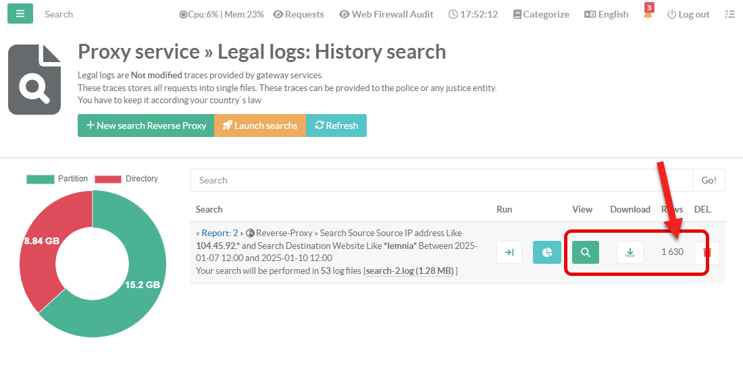This screenshot has width=743, height=365.
Task: View results with green magnifier button
Action: tap(586, 252)
